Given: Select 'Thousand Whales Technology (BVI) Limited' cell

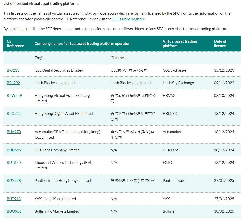Looking at the screenshot, I should 63,165.
